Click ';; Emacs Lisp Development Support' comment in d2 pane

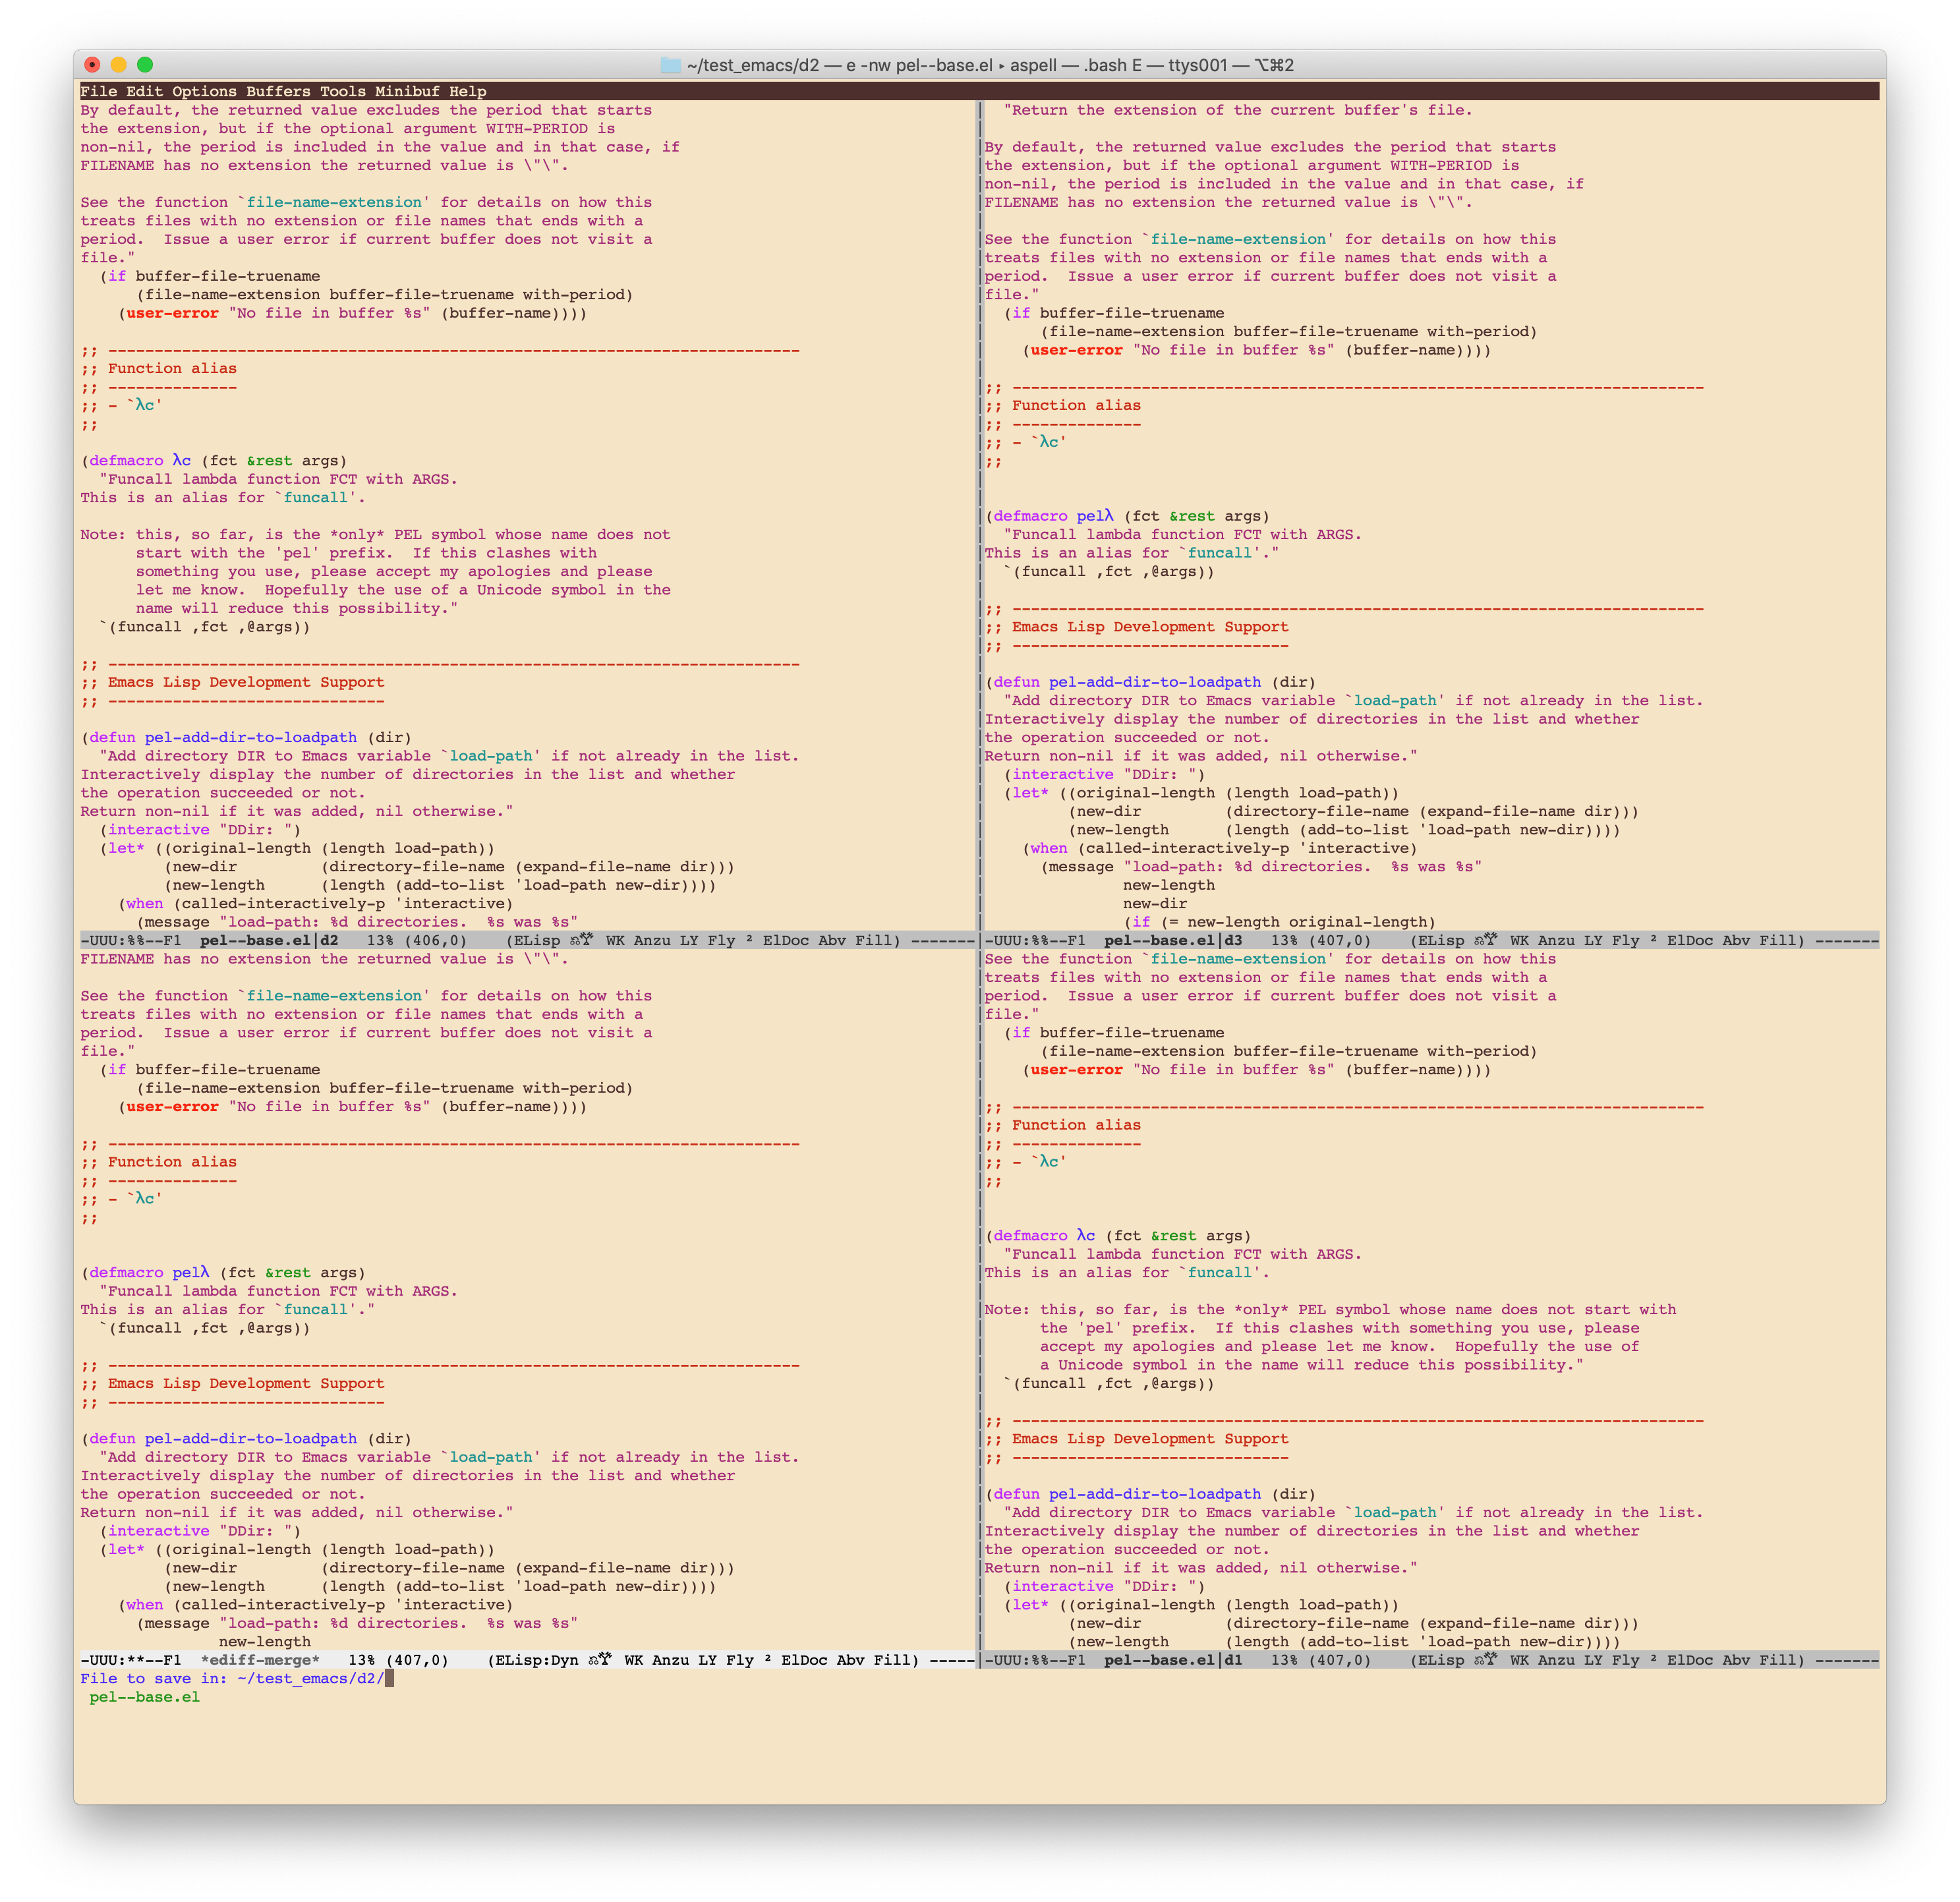tap(232, 682)
